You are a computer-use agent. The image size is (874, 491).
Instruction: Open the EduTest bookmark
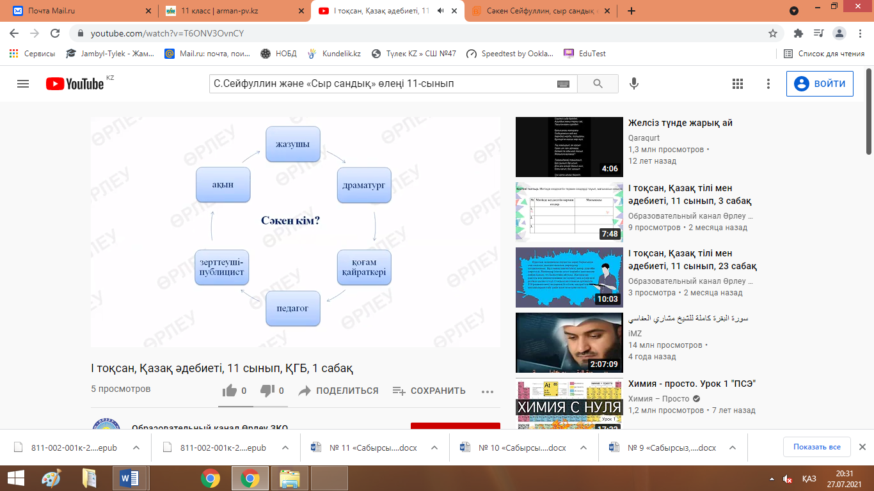[x=585, y=54]
